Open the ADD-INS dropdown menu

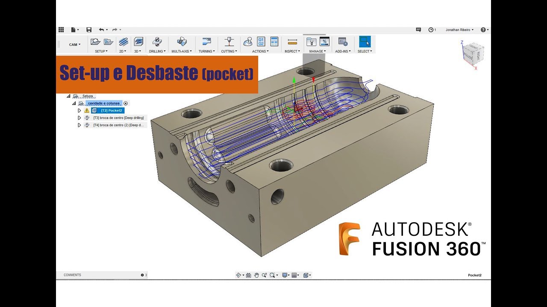click(x=343, y=51)
